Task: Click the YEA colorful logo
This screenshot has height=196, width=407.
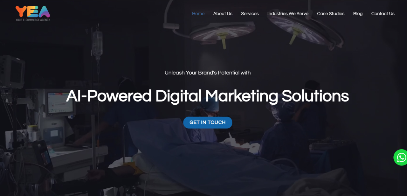Action: (33, 11)
